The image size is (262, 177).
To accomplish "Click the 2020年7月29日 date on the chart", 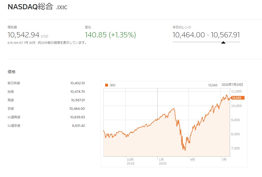I will 232,85.
